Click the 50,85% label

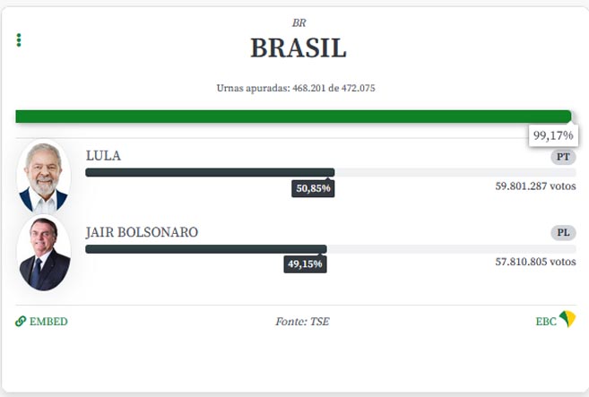[x=313, y=188]
